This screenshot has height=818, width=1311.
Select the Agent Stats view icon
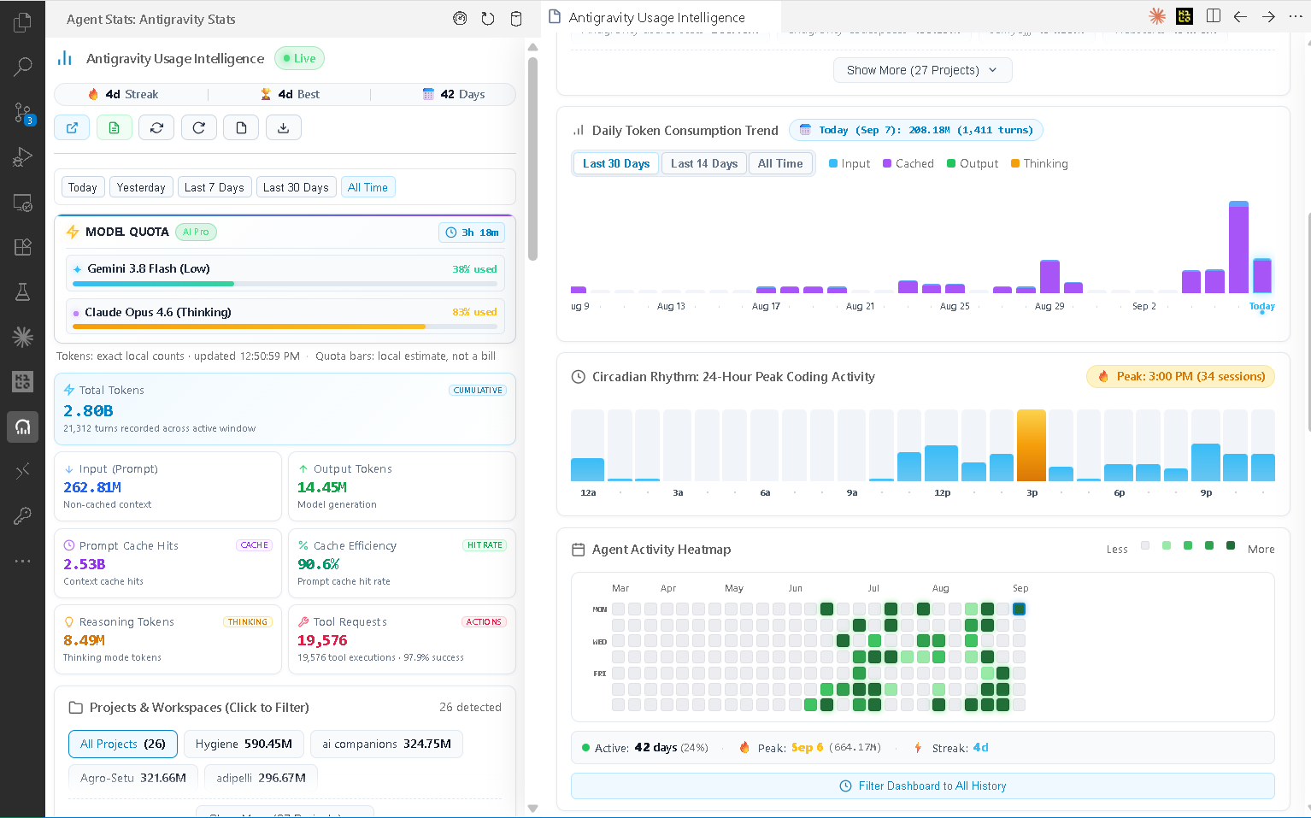(23, 427)
